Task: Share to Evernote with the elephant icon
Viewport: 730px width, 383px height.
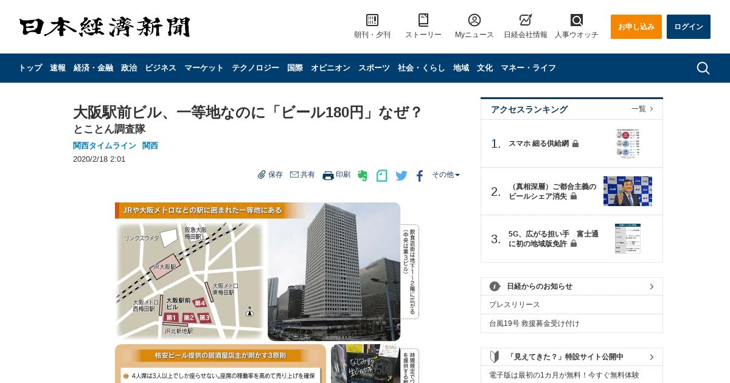Action: 363,176
